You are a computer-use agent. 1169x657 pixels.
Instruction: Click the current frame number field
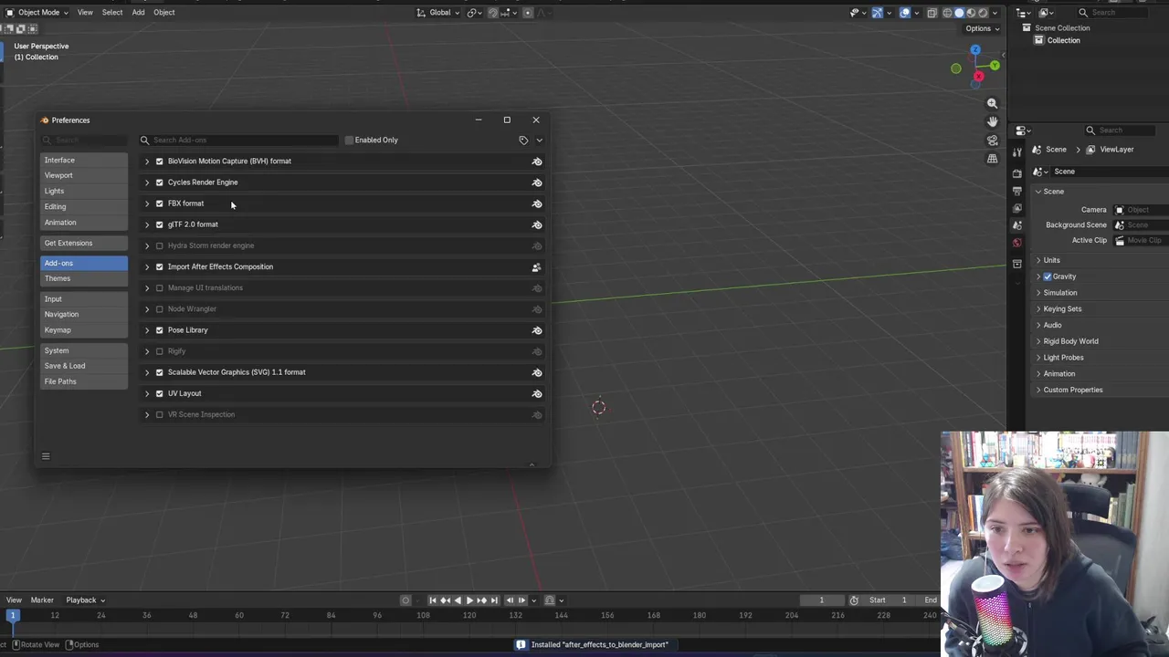821,600
